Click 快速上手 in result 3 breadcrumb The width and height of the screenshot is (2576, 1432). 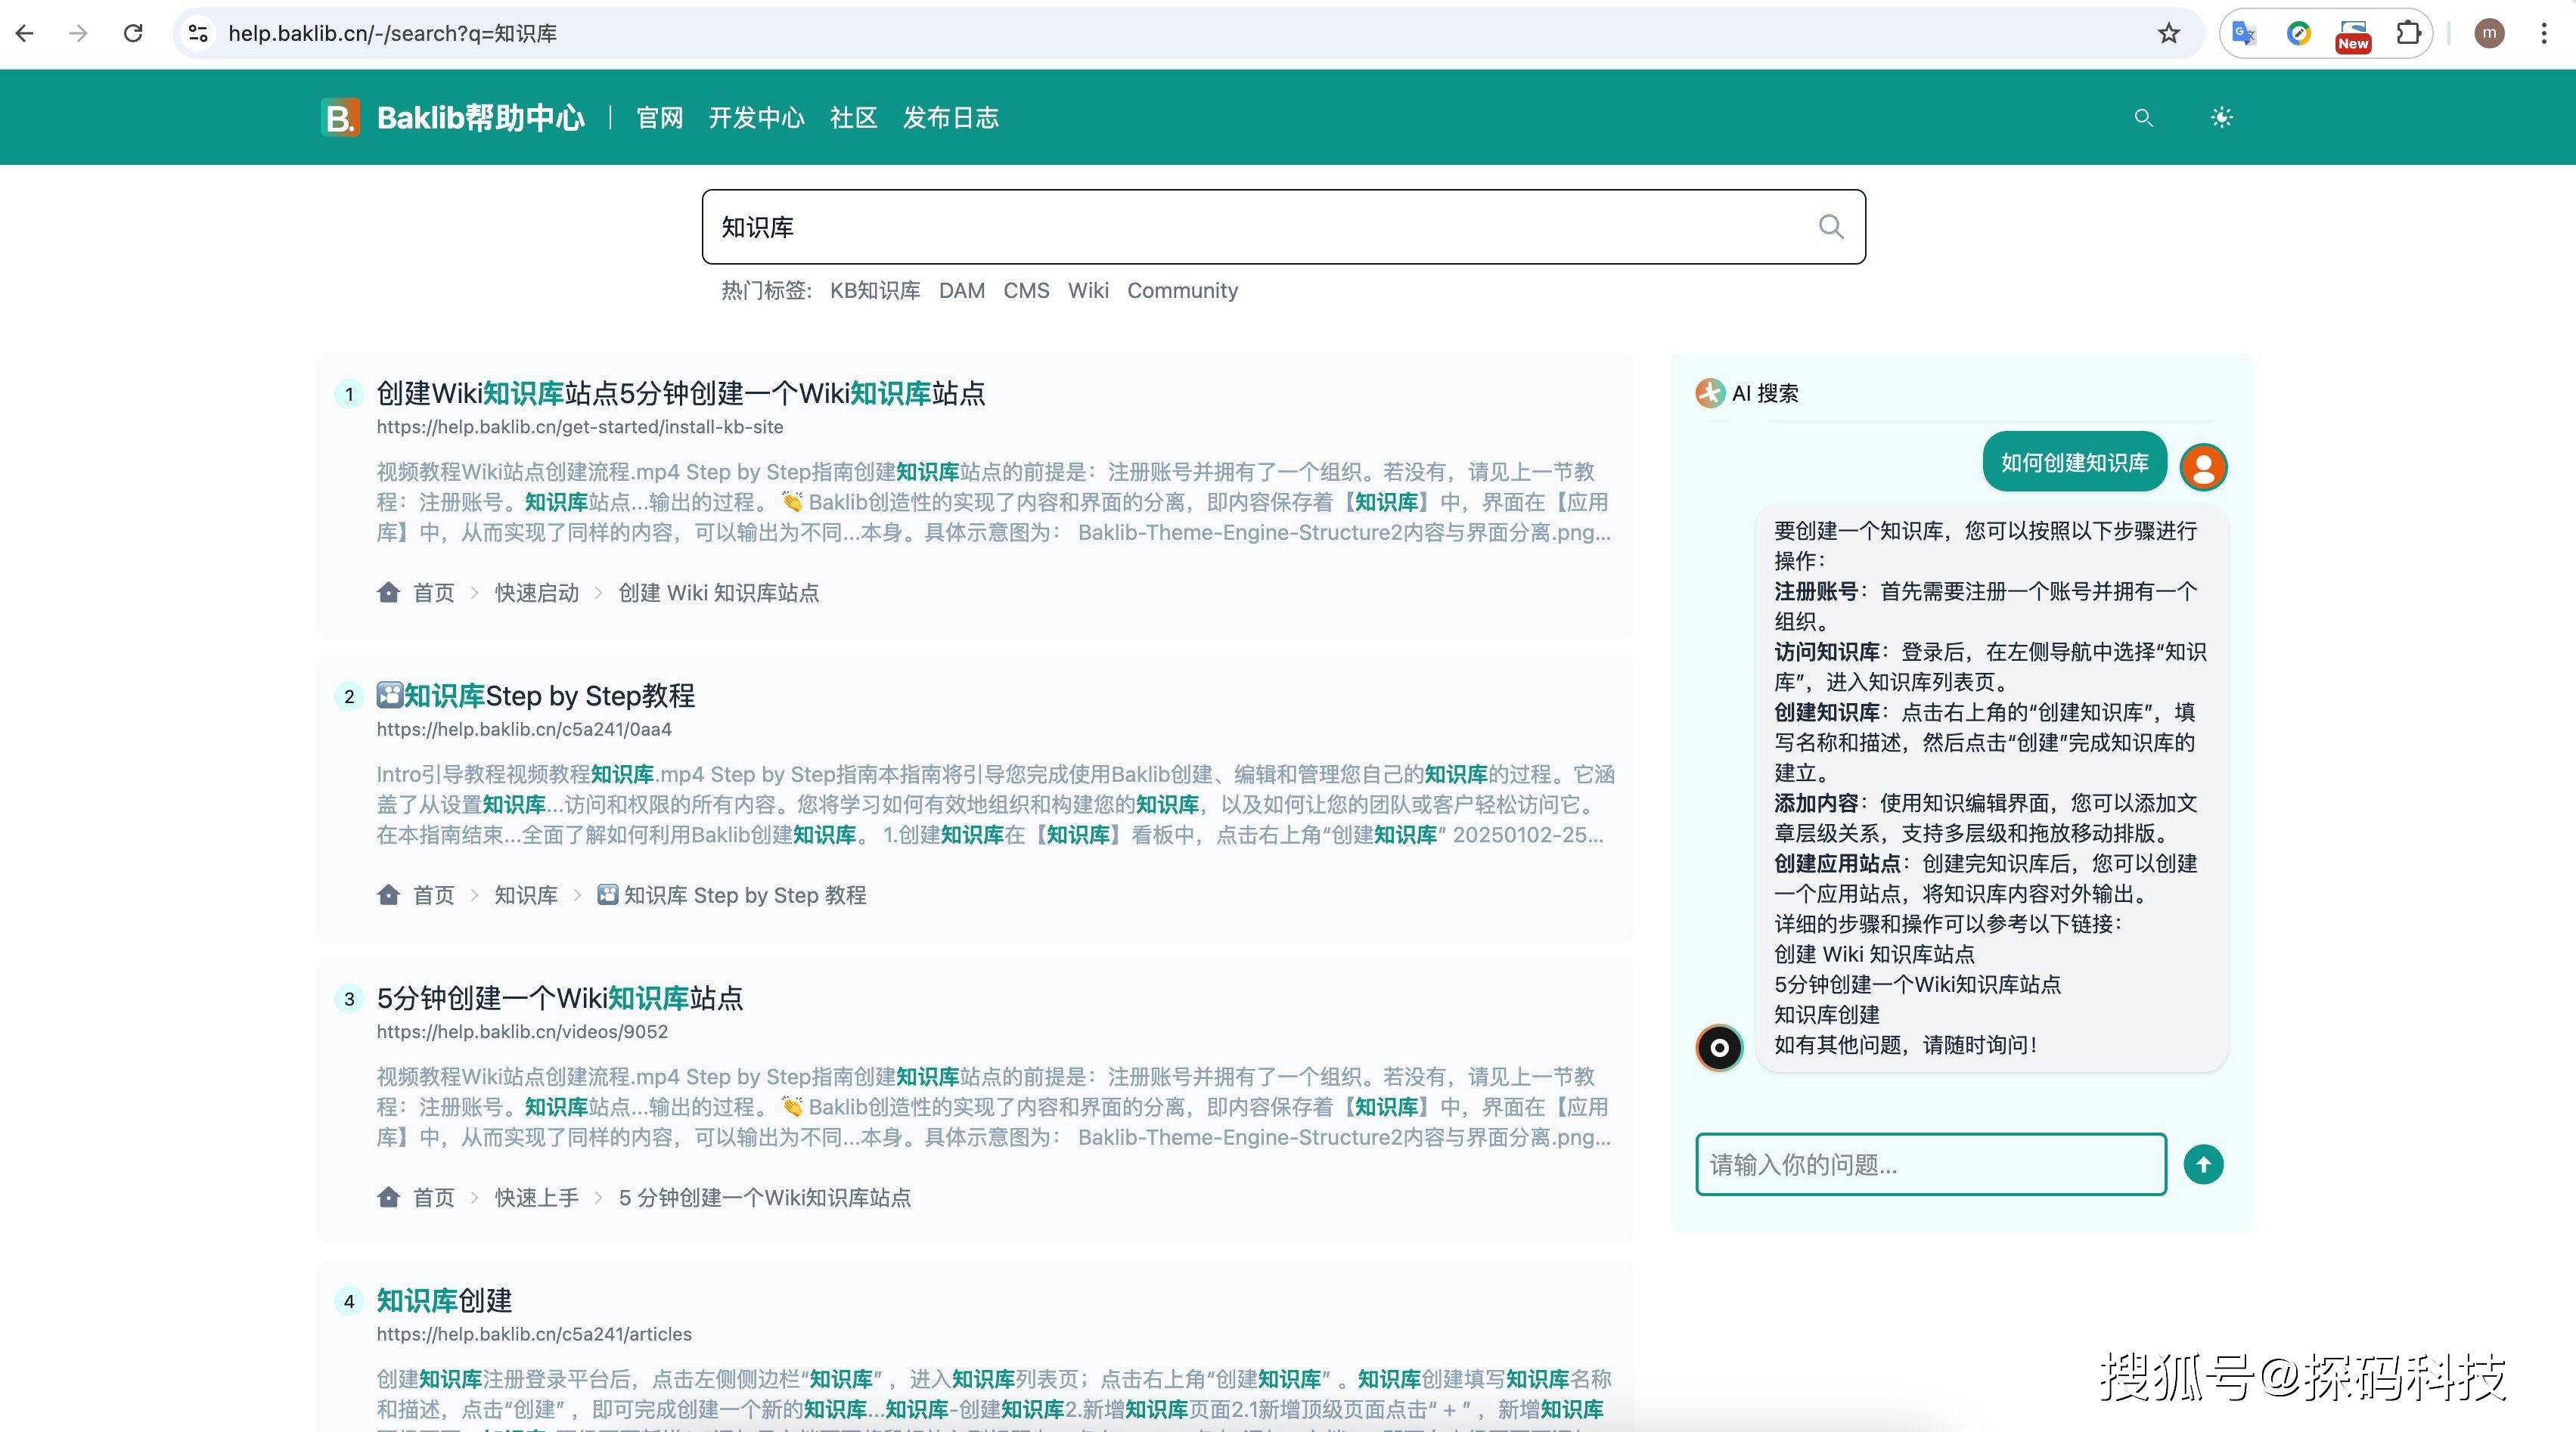pos(537,1198)
